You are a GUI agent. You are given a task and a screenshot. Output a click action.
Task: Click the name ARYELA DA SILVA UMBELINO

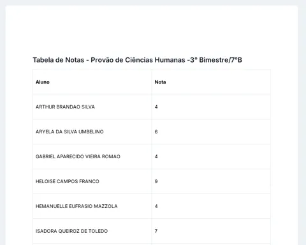pos(69,131)
